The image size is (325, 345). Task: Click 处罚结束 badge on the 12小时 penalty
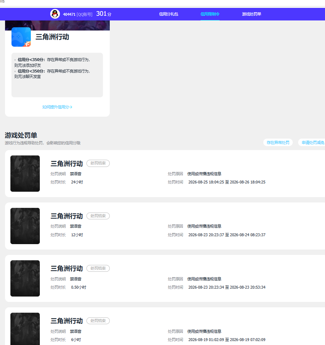(98, 216)
